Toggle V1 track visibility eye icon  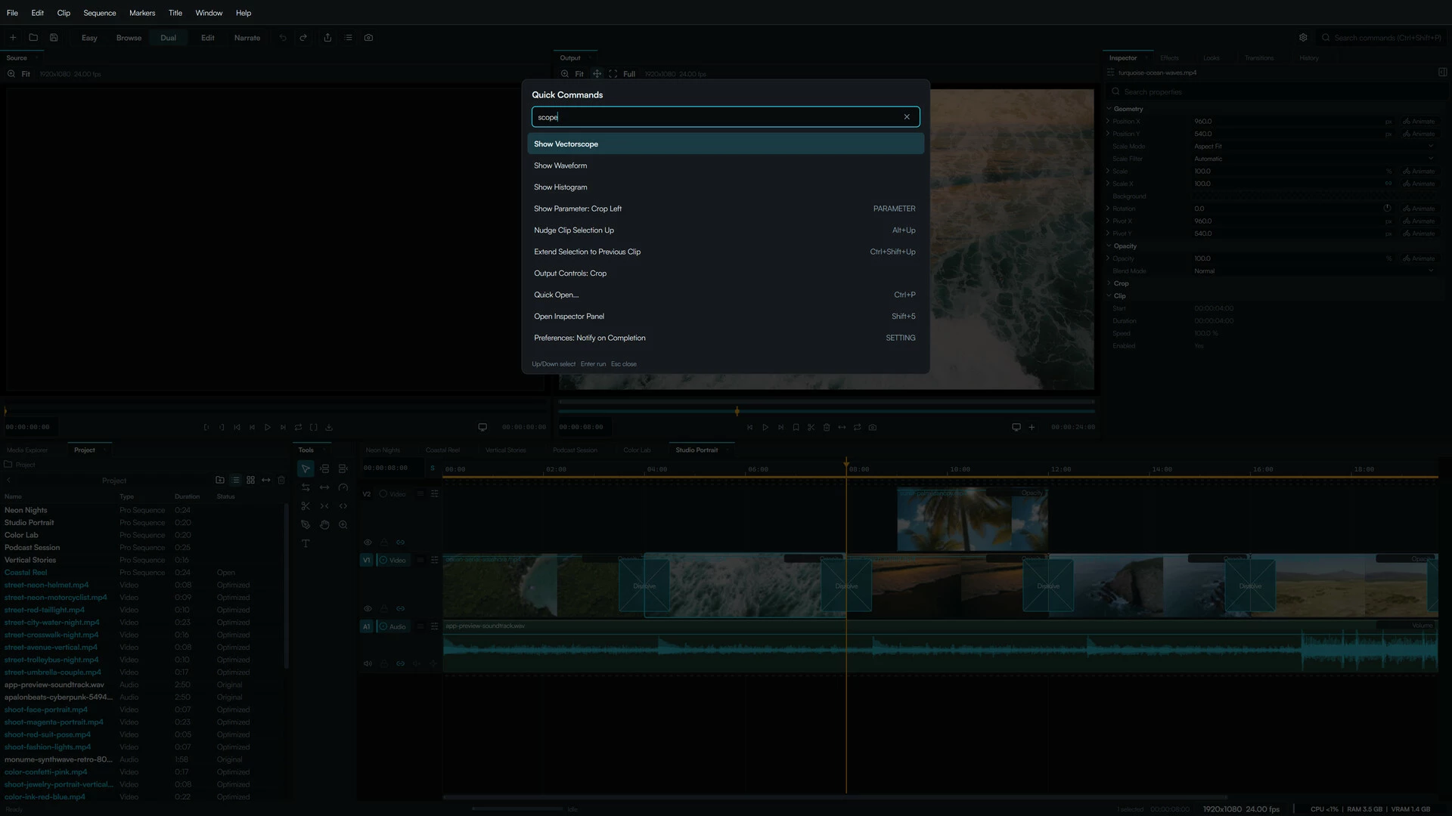(x=368, y=609)
